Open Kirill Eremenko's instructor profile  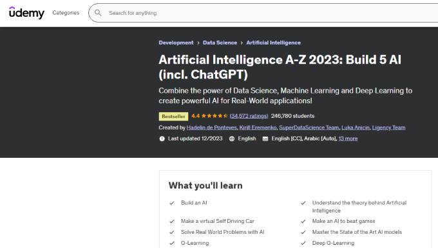point(258,128)
